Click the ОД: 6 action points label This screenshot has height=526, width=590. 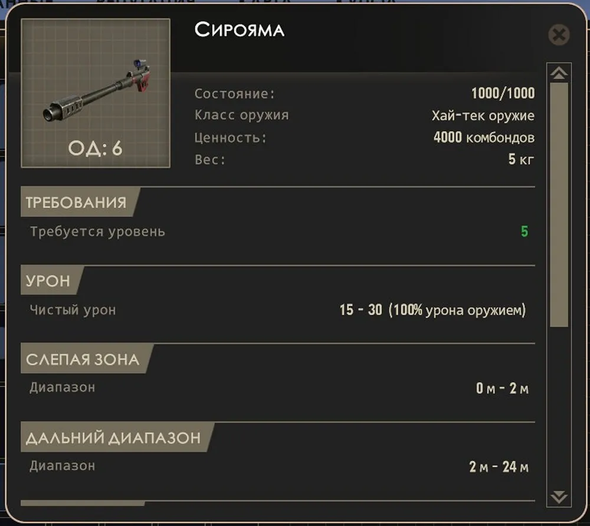95,148
